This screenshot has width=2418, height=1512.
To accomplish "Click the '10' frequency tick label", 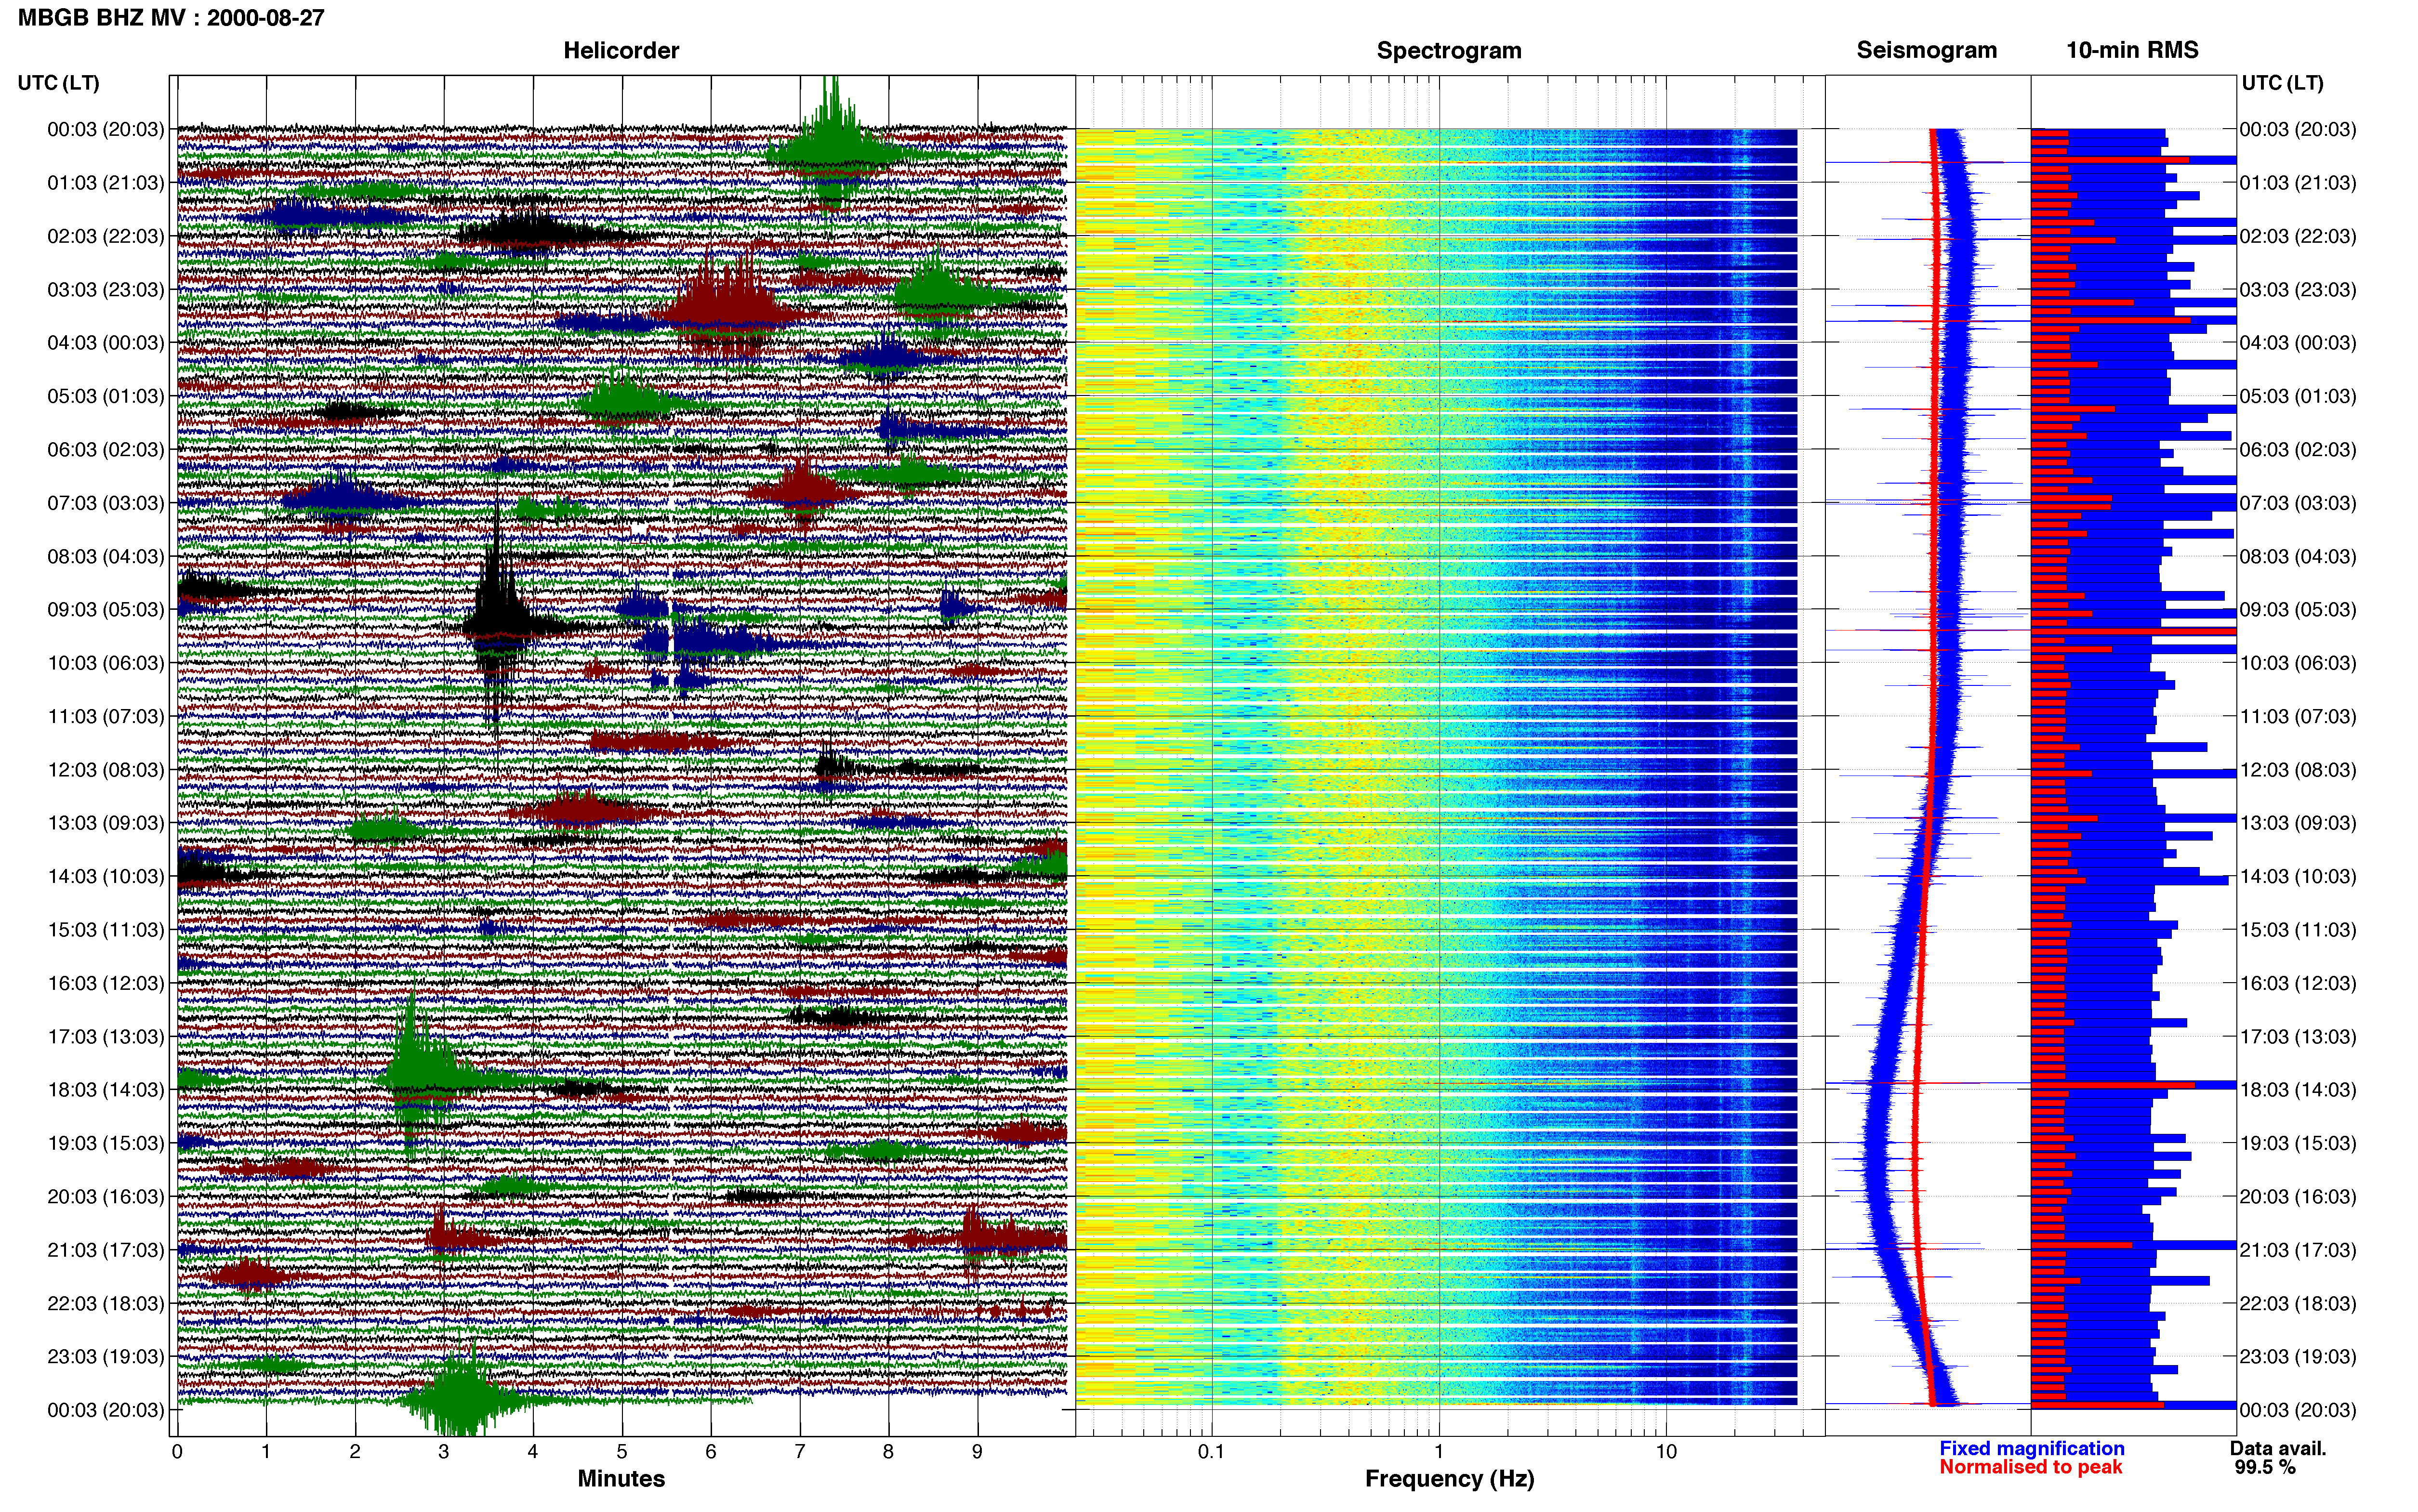I will [1666, 1452].
